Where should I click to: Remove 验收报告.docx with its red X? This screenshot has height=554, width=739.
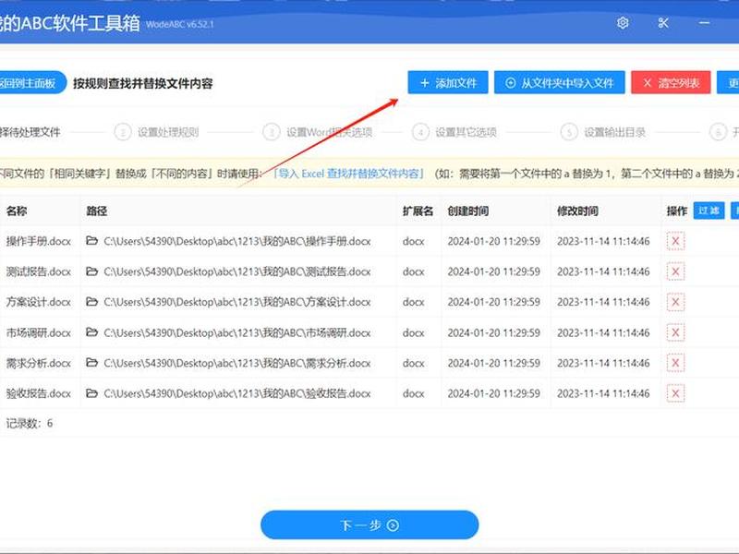[x=675, y=393]
